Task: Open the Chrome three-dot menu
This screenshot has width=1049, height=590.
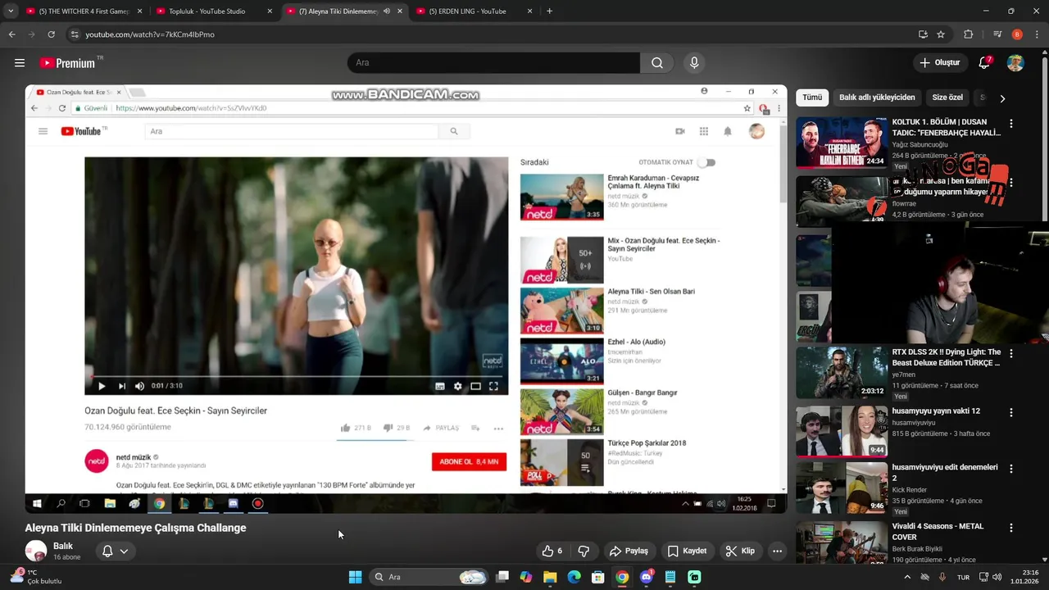Action: 1037,34
